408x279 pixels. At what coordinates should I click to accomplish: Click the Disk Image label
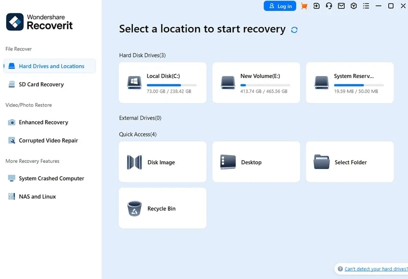click(x=161, y=162)
